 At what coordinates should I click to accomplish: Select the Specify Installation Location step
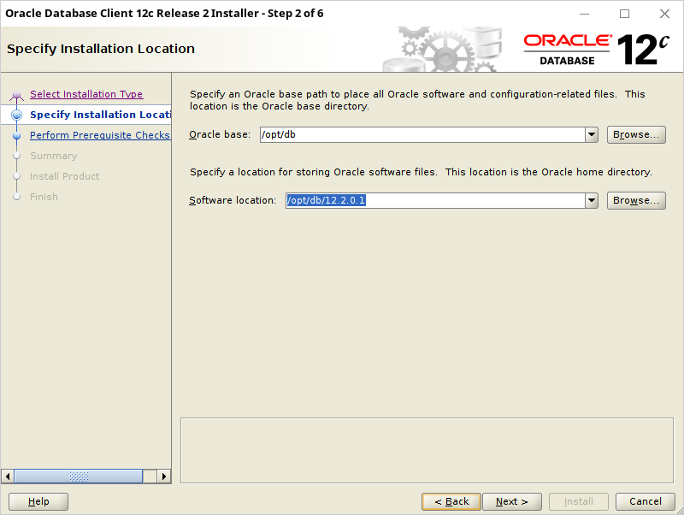(x=100, y=115)
